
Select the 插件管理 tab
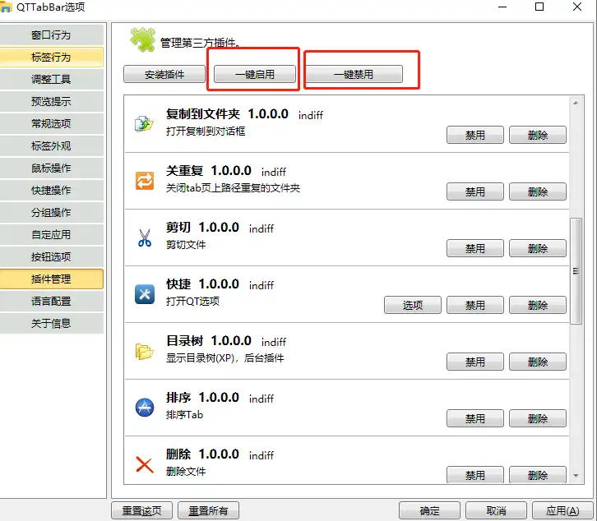51,279
